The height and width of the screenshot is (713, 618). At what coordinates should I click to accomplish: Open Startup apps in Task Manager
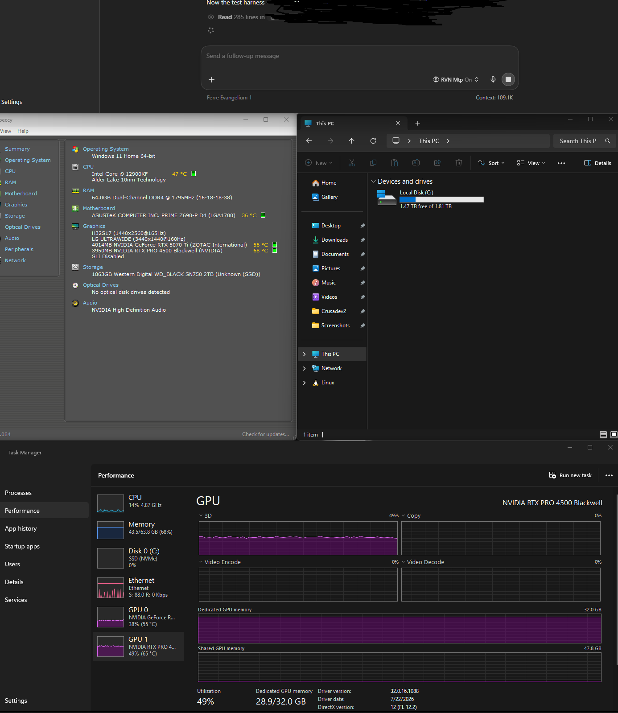pos(22,546)
